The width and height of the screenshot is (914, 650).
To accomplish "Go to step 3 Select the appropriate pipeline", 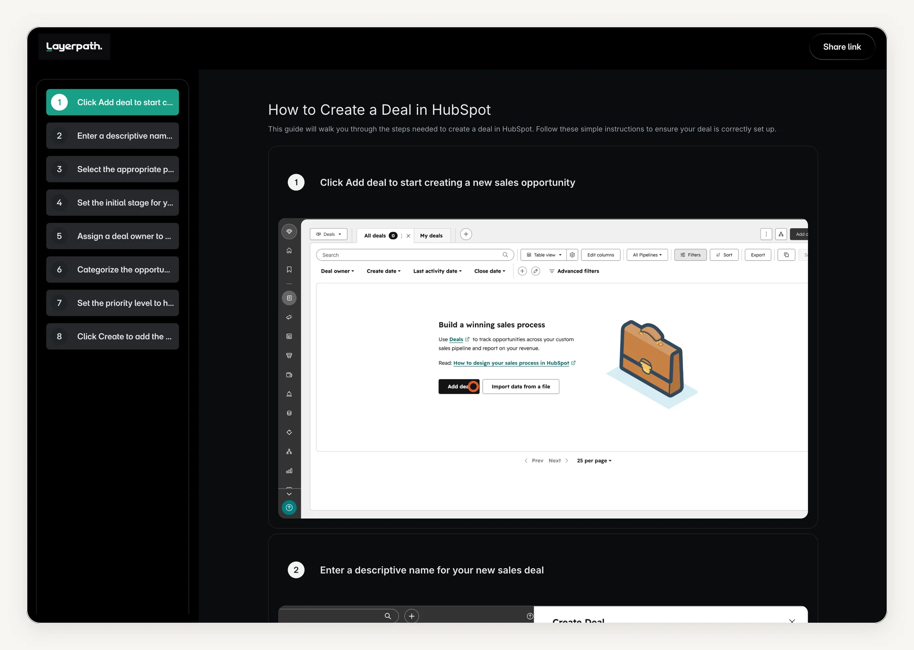I will [113, 169].
